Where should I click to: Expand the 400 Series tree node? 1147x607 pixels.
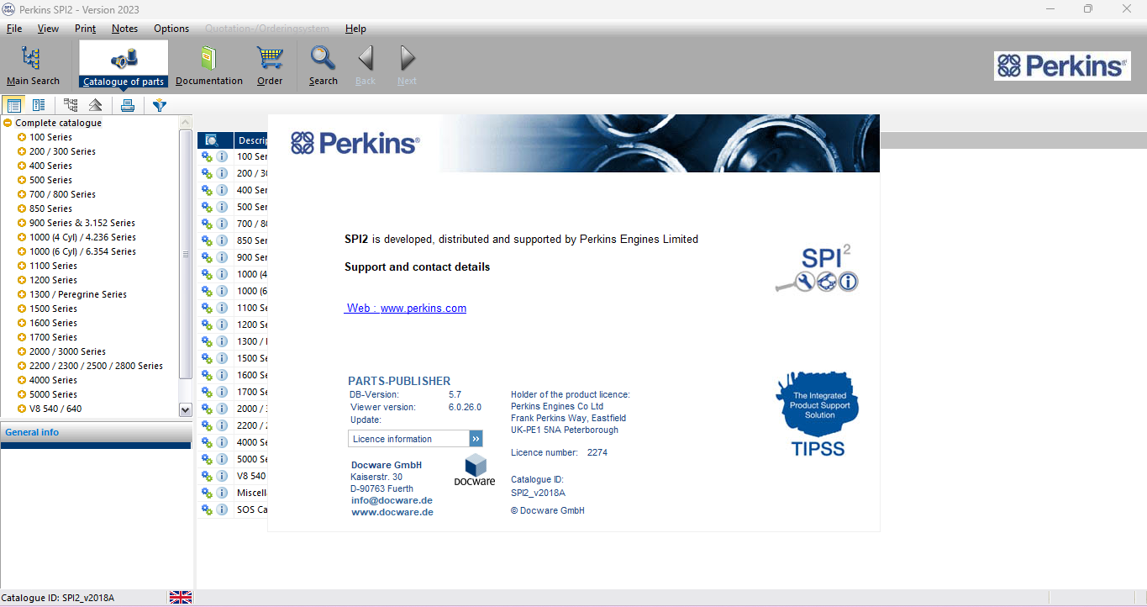[22, 166]
